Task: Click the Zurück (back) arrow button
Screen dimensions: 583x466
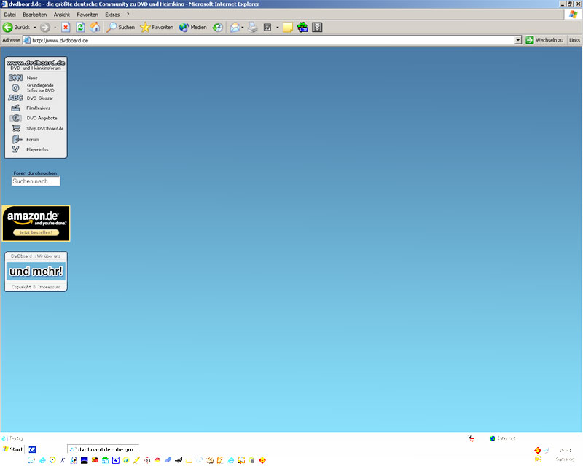Action: tap(17, 27)
